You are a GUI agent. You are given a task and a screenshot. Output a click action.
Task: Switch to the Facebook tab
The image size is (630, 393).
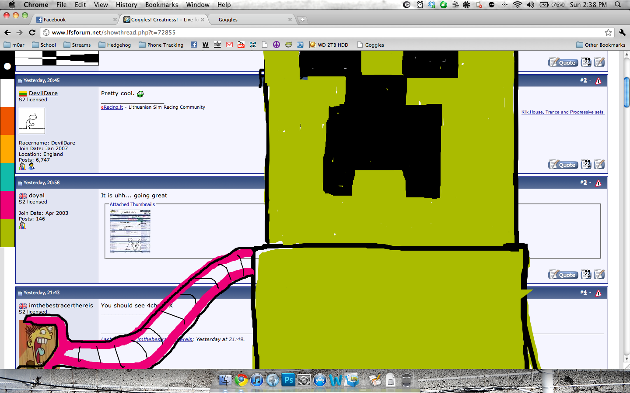click(x=74, y=20)
